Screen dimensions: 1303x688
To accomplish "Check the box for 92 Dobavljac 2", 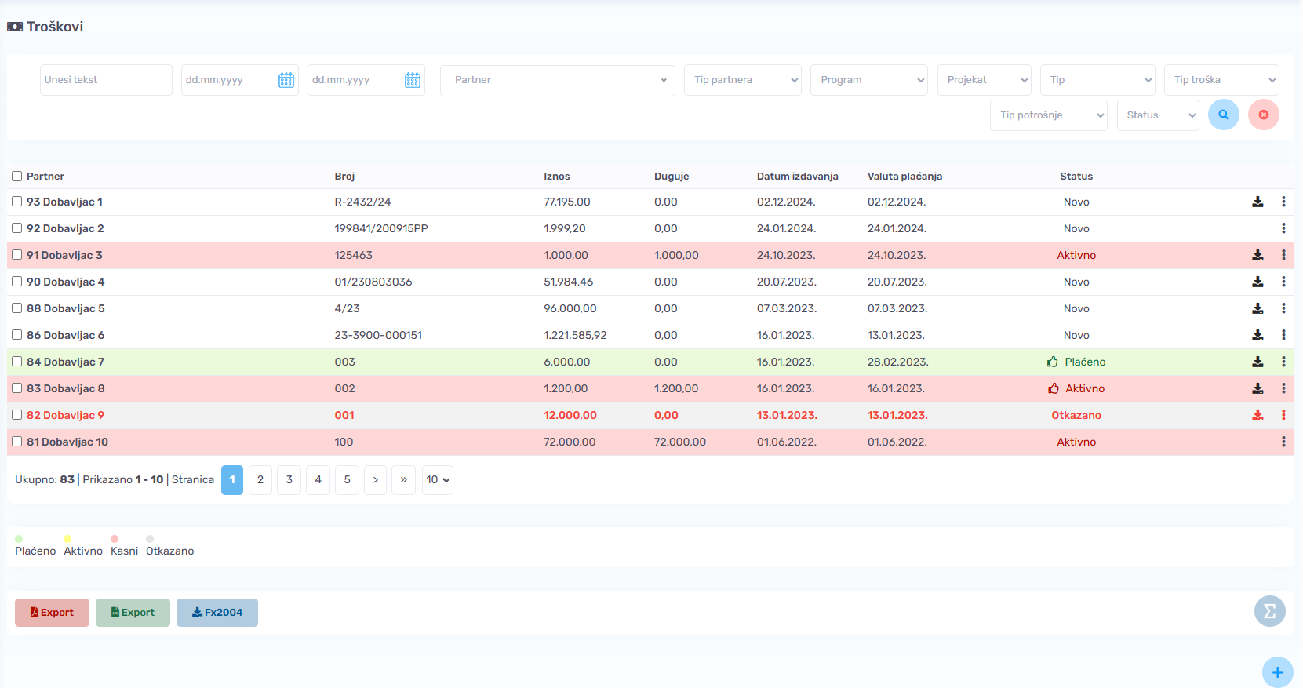I will pyautogui.click(x=16, y=228).
